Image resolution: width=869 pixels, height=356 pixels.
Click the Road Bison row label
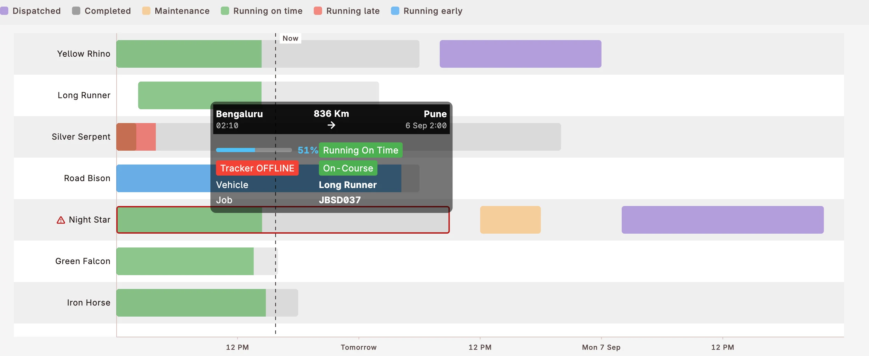87,178
